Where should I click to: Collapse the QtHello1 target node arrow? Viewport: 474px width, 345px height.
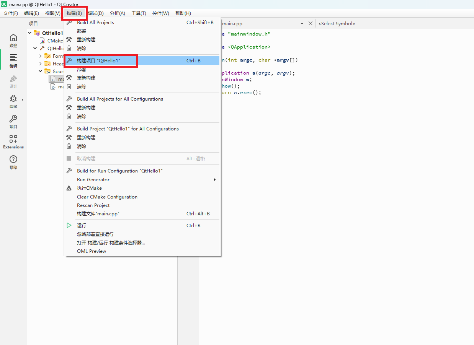(35, 48)
